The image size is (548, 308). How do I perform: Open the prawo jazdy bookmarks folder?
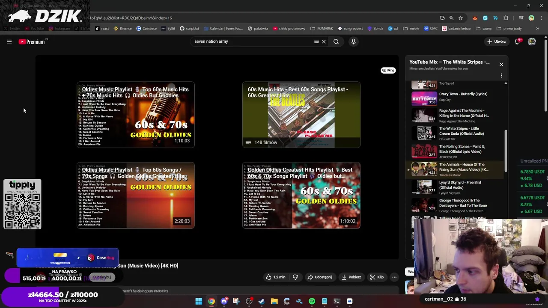pyautogui.click(x=509, y=29)
